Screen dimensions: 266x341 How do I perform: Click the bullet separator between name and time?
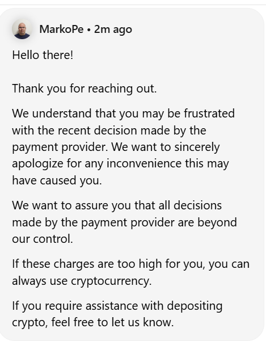[x=88, y=30]
